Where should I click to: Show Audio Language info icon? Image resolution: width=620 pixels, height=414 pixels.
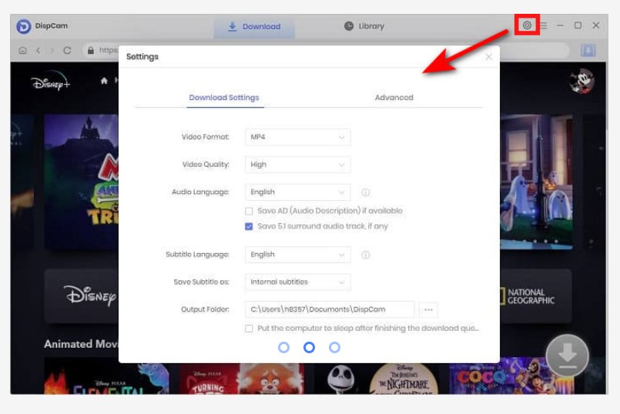tap(365, 192)
